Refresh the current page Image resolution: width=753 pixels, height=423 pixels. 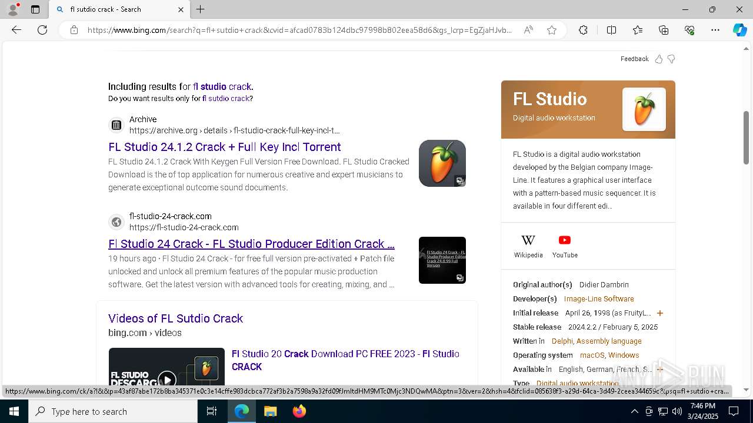click(x=42, y=30)
